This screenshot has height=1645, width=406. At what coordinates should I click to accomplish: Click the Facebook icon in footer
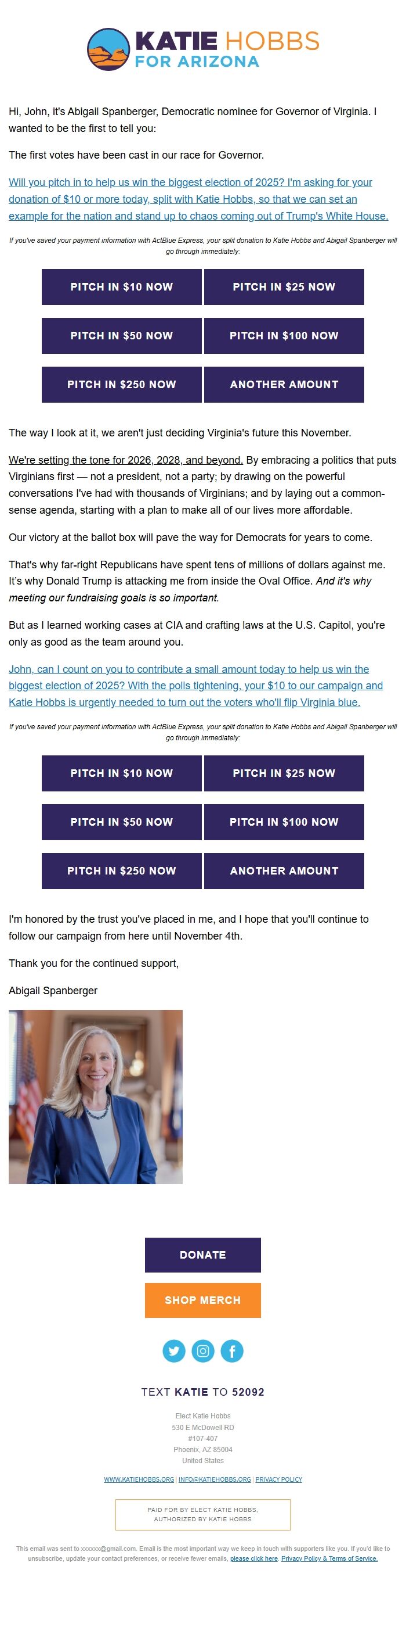(232, 1350)
